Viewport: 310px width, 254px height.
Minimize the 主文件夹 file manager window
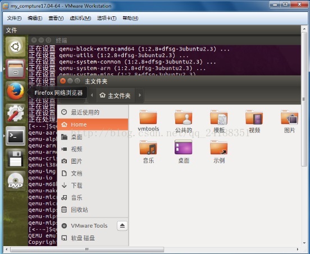tap(70, 81)
